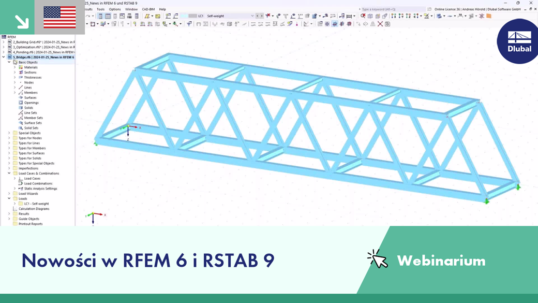Collapse Load Cases & Combinations folder

pos(9,174)
